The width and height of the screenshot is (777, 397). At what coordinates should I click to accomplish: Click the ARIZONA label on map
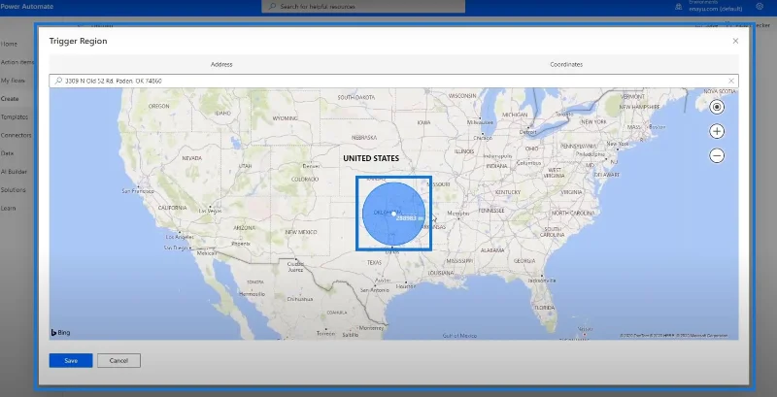[244, 228]
